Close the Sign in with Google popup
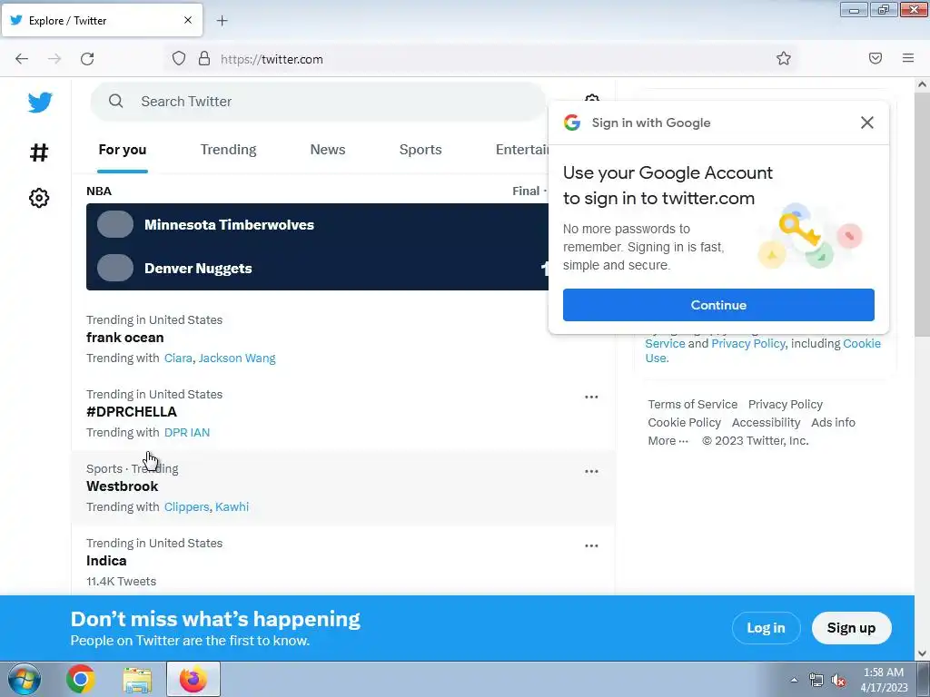Viewport: 930px width, 697px height. [x=867, y=123]
